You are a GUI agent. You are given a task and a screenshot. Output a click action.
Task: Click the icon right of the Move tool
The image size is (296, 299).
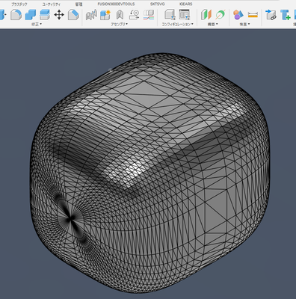[x=73, y=15]
